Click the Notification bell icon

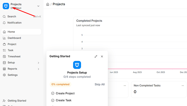[4, 23]
